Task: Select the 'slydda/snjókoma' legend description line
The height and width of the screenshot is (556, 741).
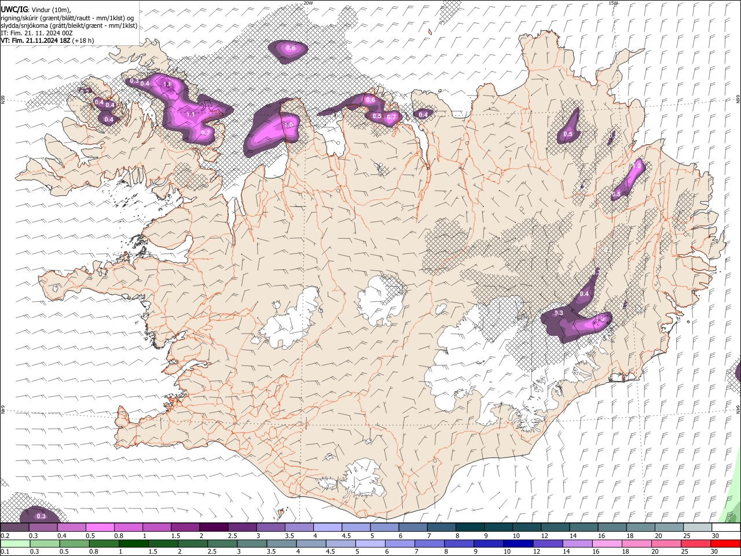Action: click(69, 25)
